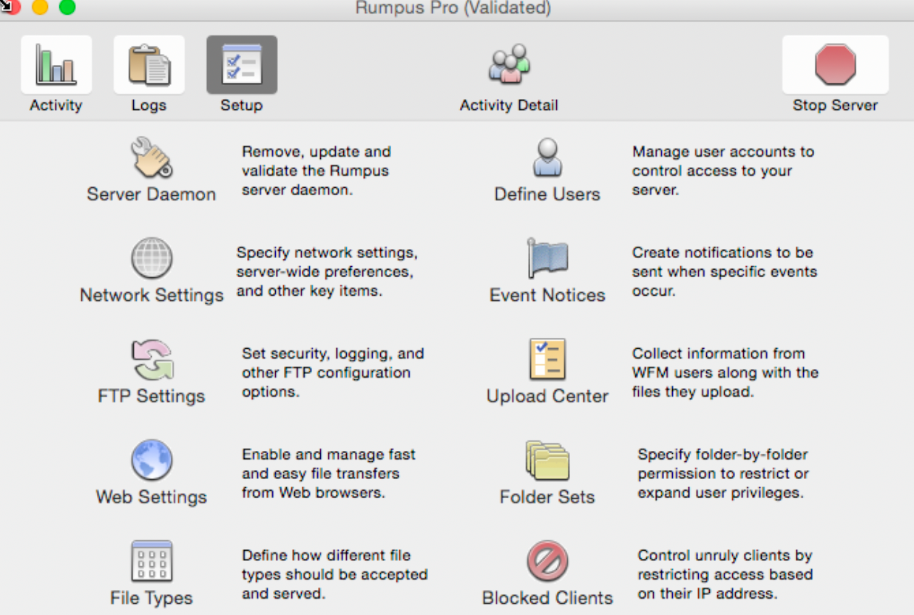Click the Activity Detail toolbar label
Viewport: 914px width, 615px height.
(509, 105)
